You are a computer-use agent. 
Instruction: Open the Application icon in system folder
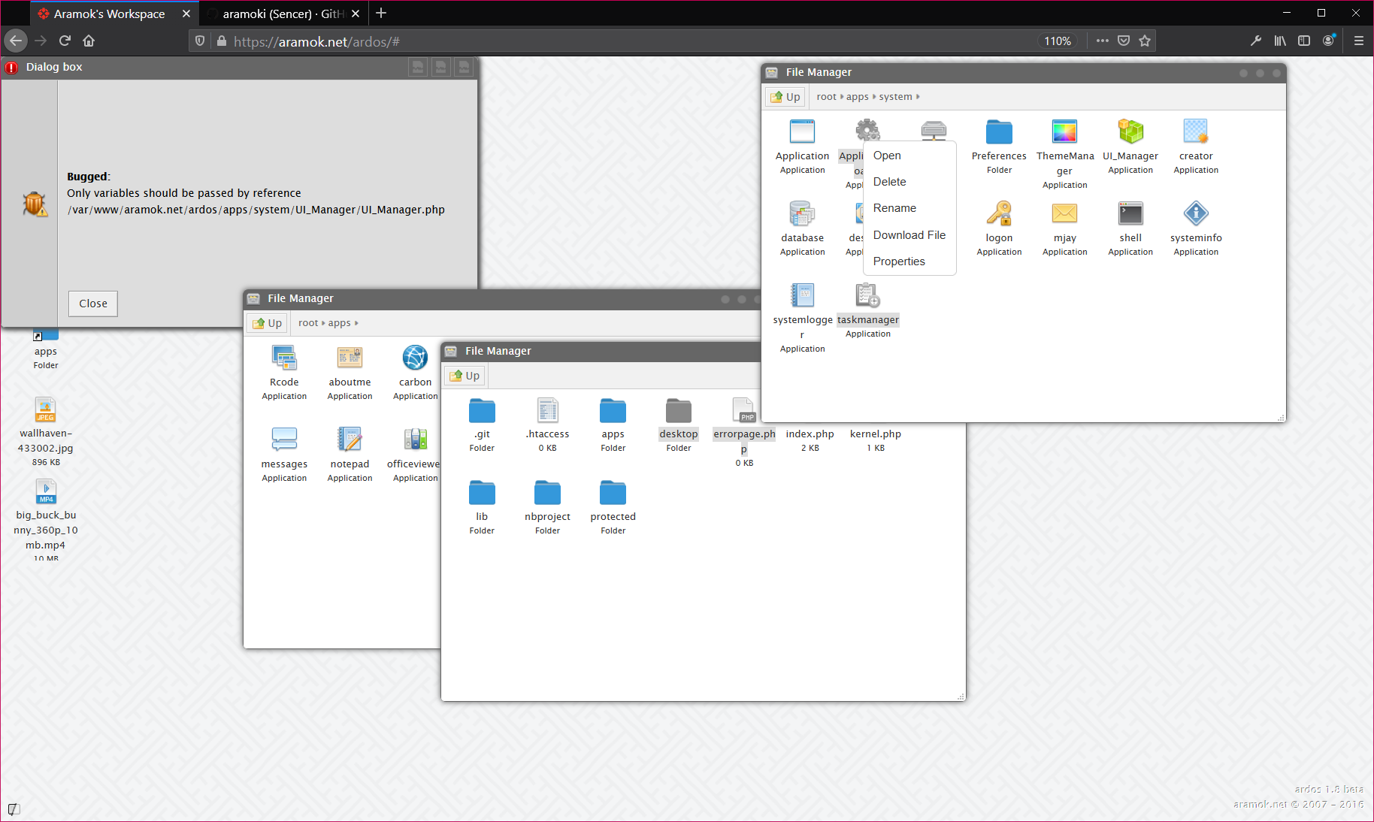[x=802, y=132]
